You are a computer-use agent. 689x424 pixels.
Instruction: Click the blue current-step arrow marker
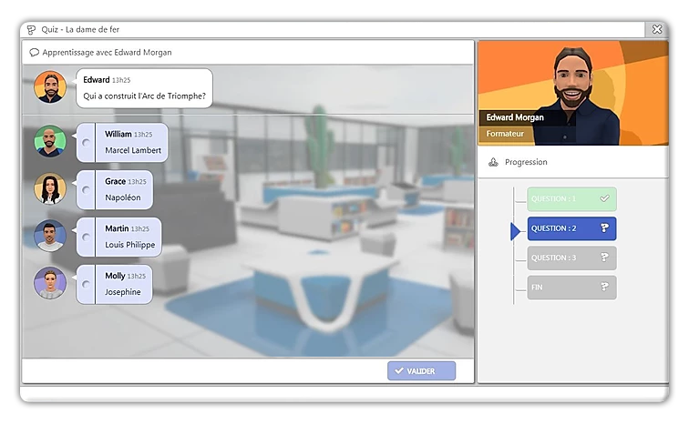tap(515, 231)
